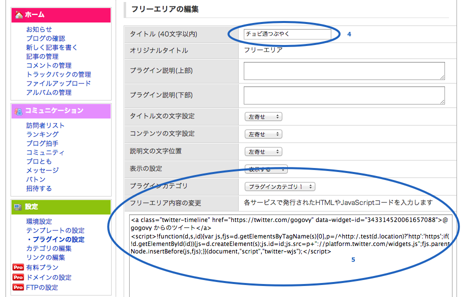
Task: Open 表示の設定 dropdown
Action: (266, 169)
